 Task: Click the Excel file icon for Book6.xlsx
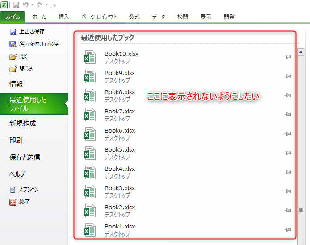(89, 134)
